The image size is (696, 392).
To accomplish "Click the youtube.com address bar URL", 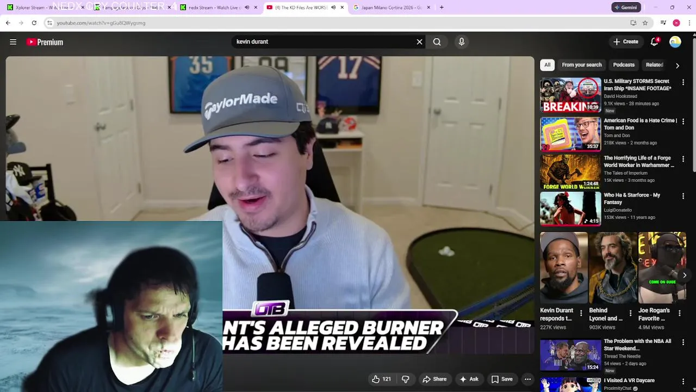I will (101, 23).
